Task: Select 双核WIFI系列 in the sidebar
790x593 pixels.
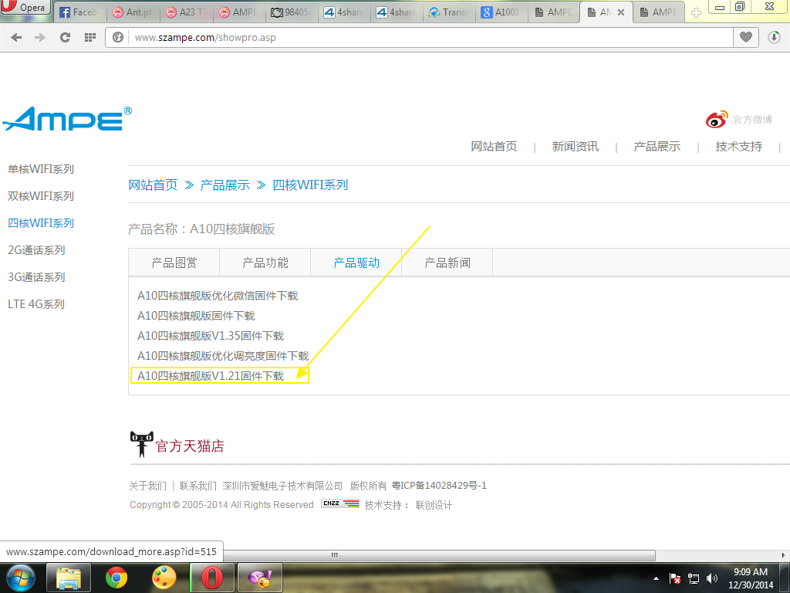Action: (x=41, y=196)
